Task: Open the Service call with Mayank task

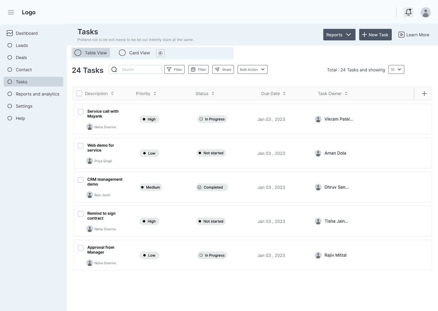Action: tap(103, 114)
